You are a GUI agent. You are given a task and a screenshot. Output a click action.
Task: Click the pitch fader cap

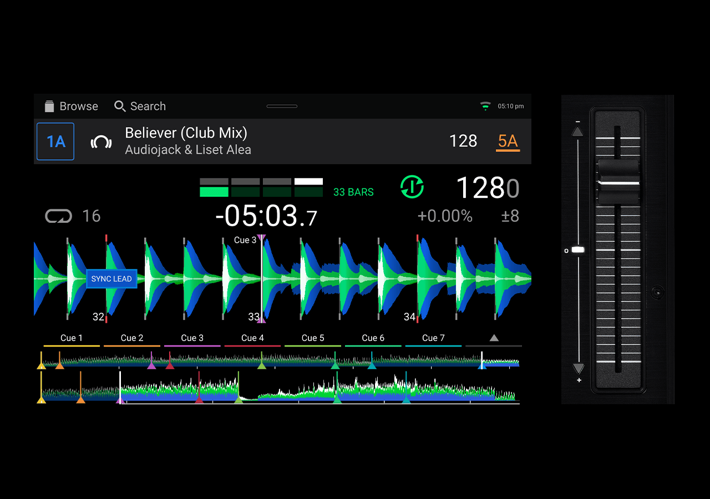(x=618, y=182)
